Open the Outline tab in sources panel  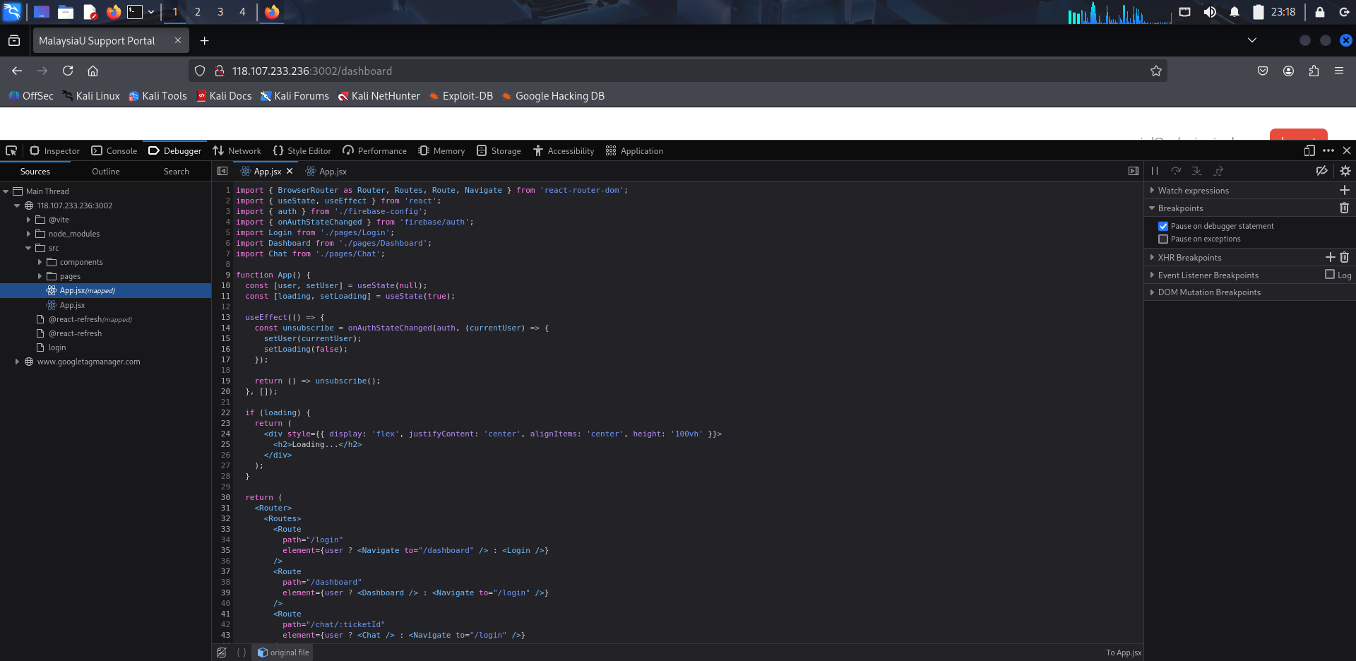pyautogui.click(x=105, y=171)
